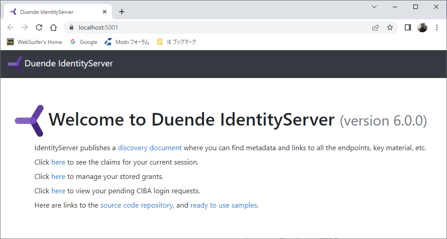This screenshot has height=239, width=447.
Task: Click here to view CIBA login requests
Action: tap(58, 191)
